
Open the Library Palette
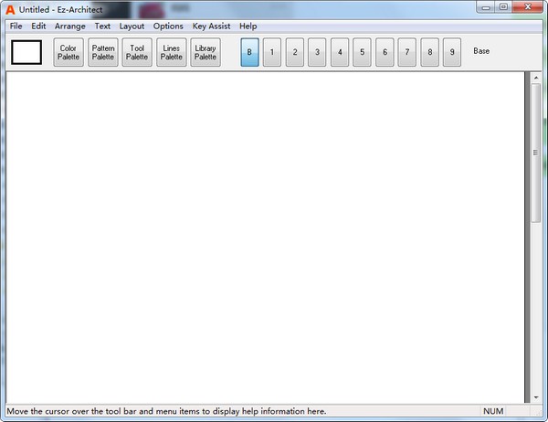pos(205,52)
